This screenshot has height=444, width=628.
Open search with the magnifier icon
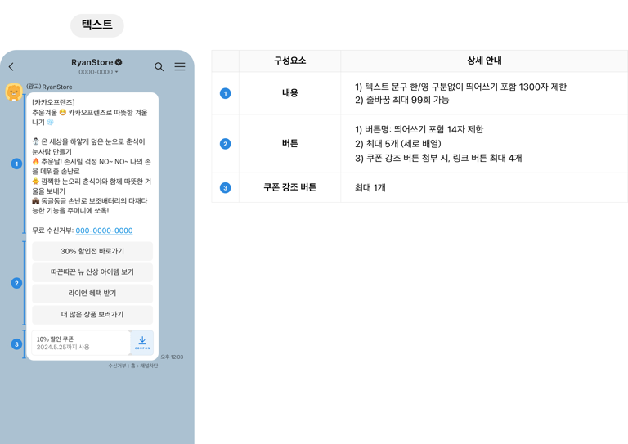[x=159, y=67]
